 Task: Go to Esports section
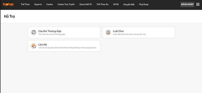(x=38, y=4)
